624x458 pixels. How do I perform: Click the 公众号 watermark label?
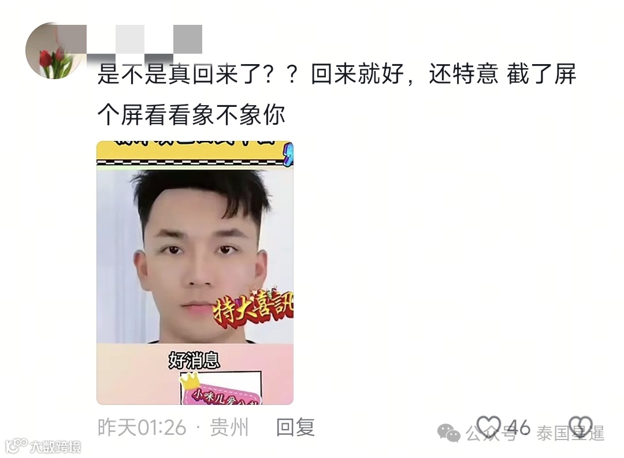pyautogui.click(x=492, y=433)
